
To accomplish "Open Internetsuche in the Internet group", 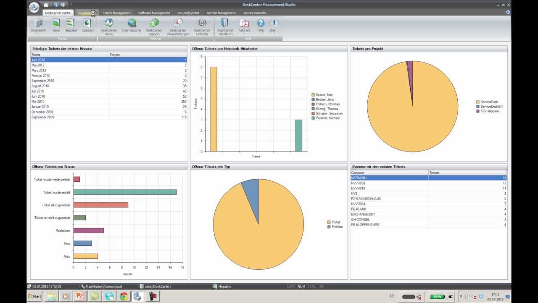I will [x=132, y=25].
